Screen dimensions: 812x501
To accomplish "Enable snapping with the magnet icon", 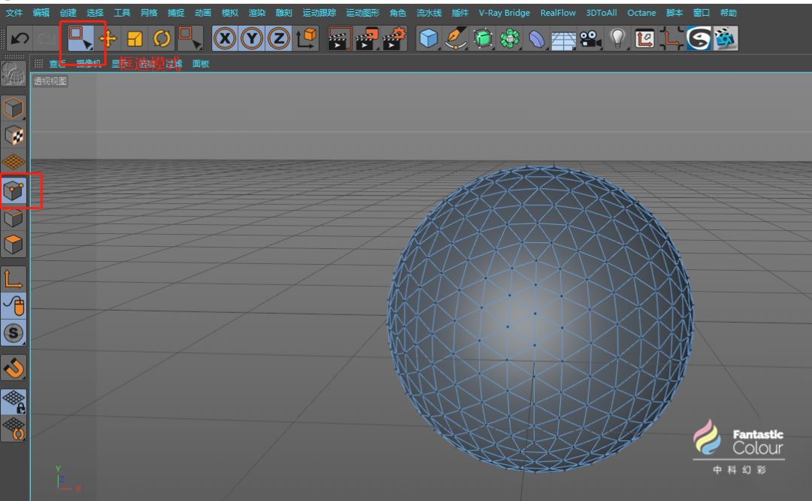I will tap(14, 368).
